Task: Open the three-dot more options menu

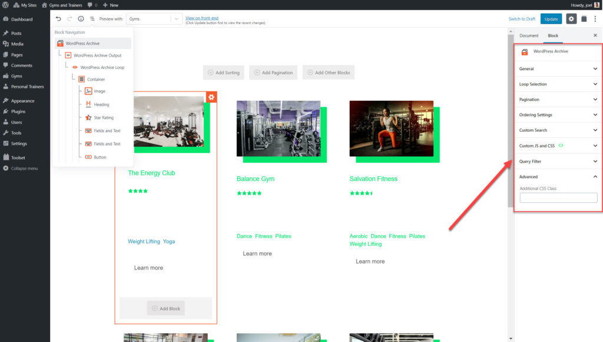Action: [x=596, y=19]
